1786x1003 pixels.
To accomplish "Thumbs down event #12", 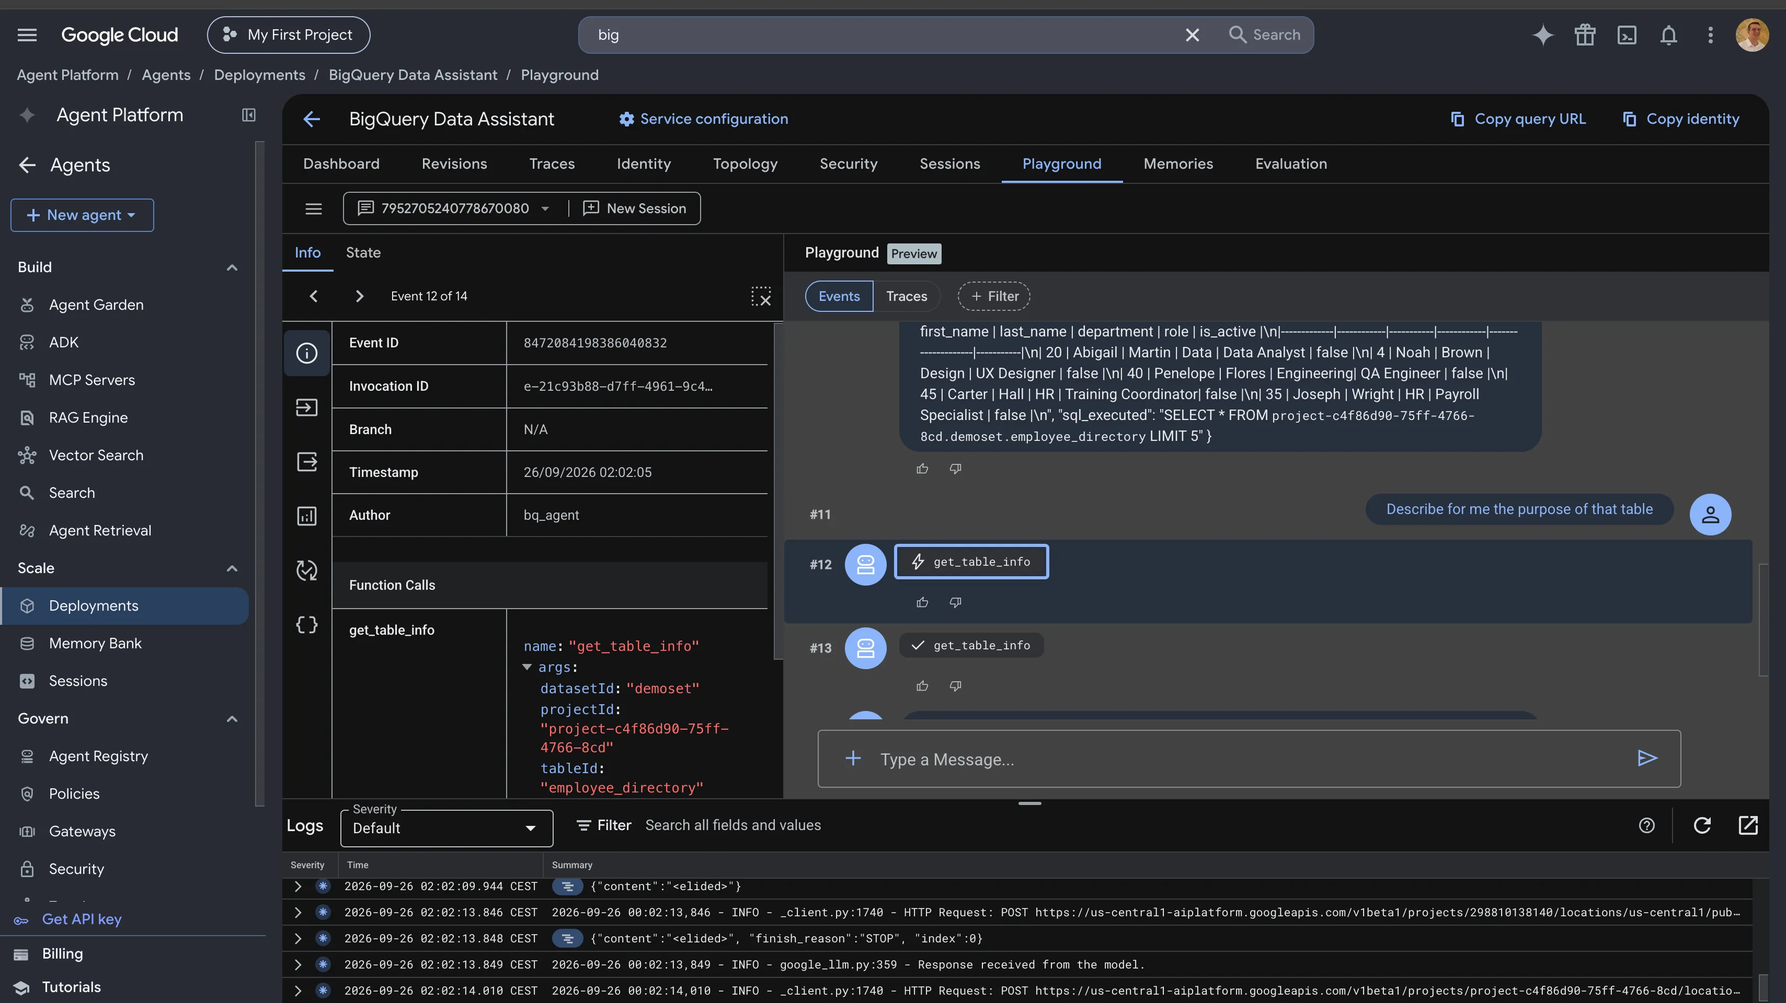I will pyautogui.click(x=955, y=603).
